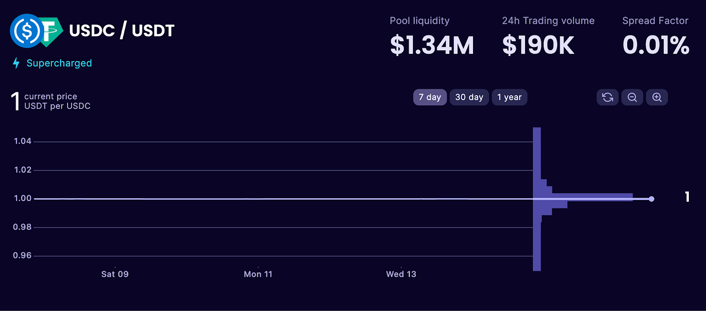Zoom in using the plus magnifier icon

pos(657,97)
